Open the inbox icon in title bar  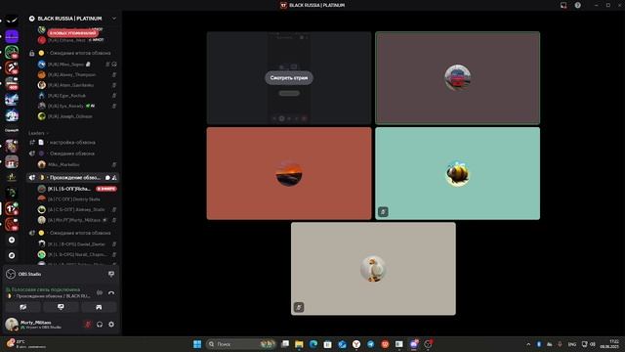563,5
